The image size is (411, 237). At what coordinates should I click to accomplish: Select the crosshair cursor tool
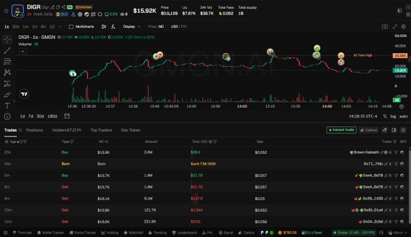point(7,39)
